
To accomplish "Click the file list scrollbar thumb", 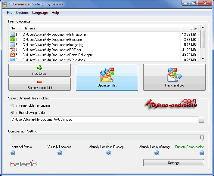I will (203, 39).
